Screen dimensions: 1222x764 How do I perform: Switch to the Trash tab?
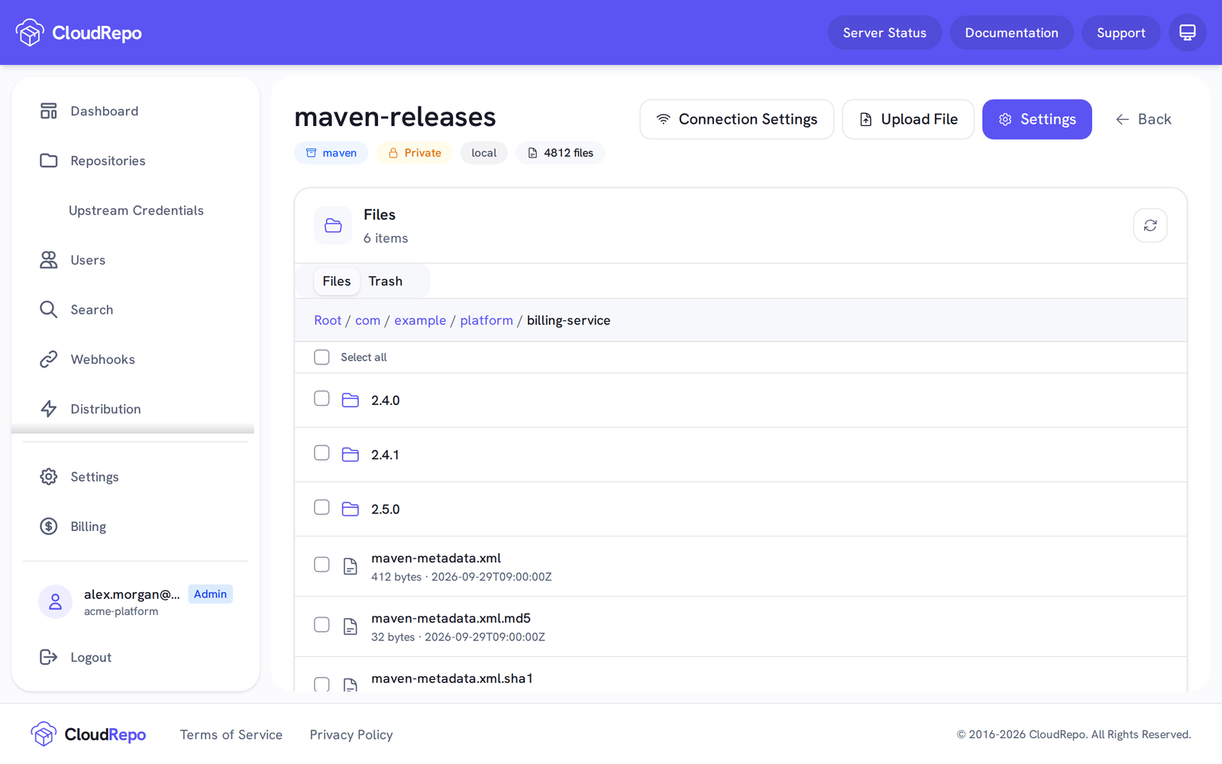[x=386, y=281]
